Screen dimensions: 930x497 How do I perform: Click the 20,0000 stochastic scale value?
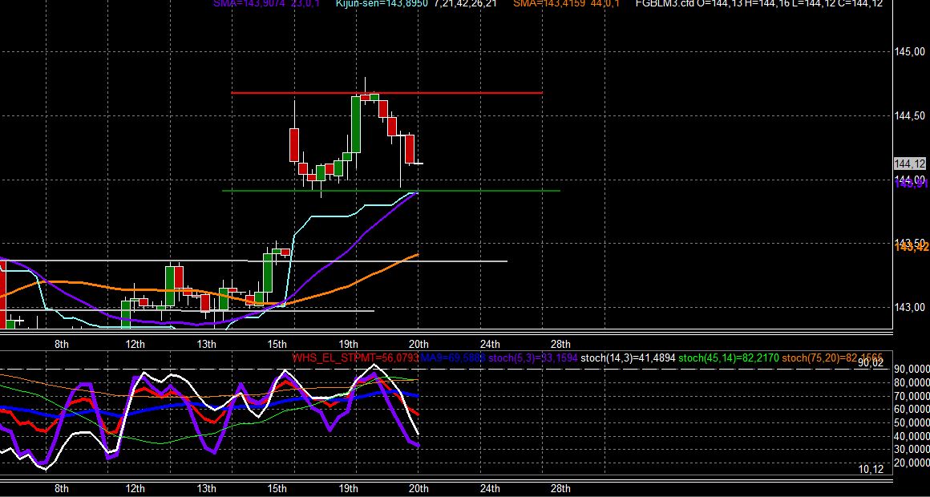912,463
